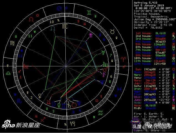Select the green house number 3 label
Viewport: 176px width, 133px height.
[x=53, y=111]
